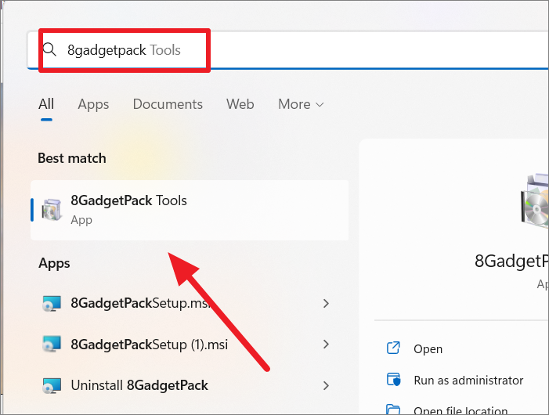
Task: Click the 8GadgetPackSetup.msi installer icon
Action: 52,303
